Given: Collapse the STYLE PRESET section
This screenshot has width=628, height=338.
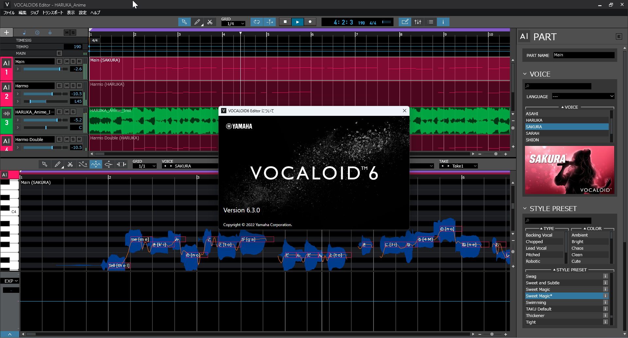Looking at the screenshot, I should (x=525, y=208).
